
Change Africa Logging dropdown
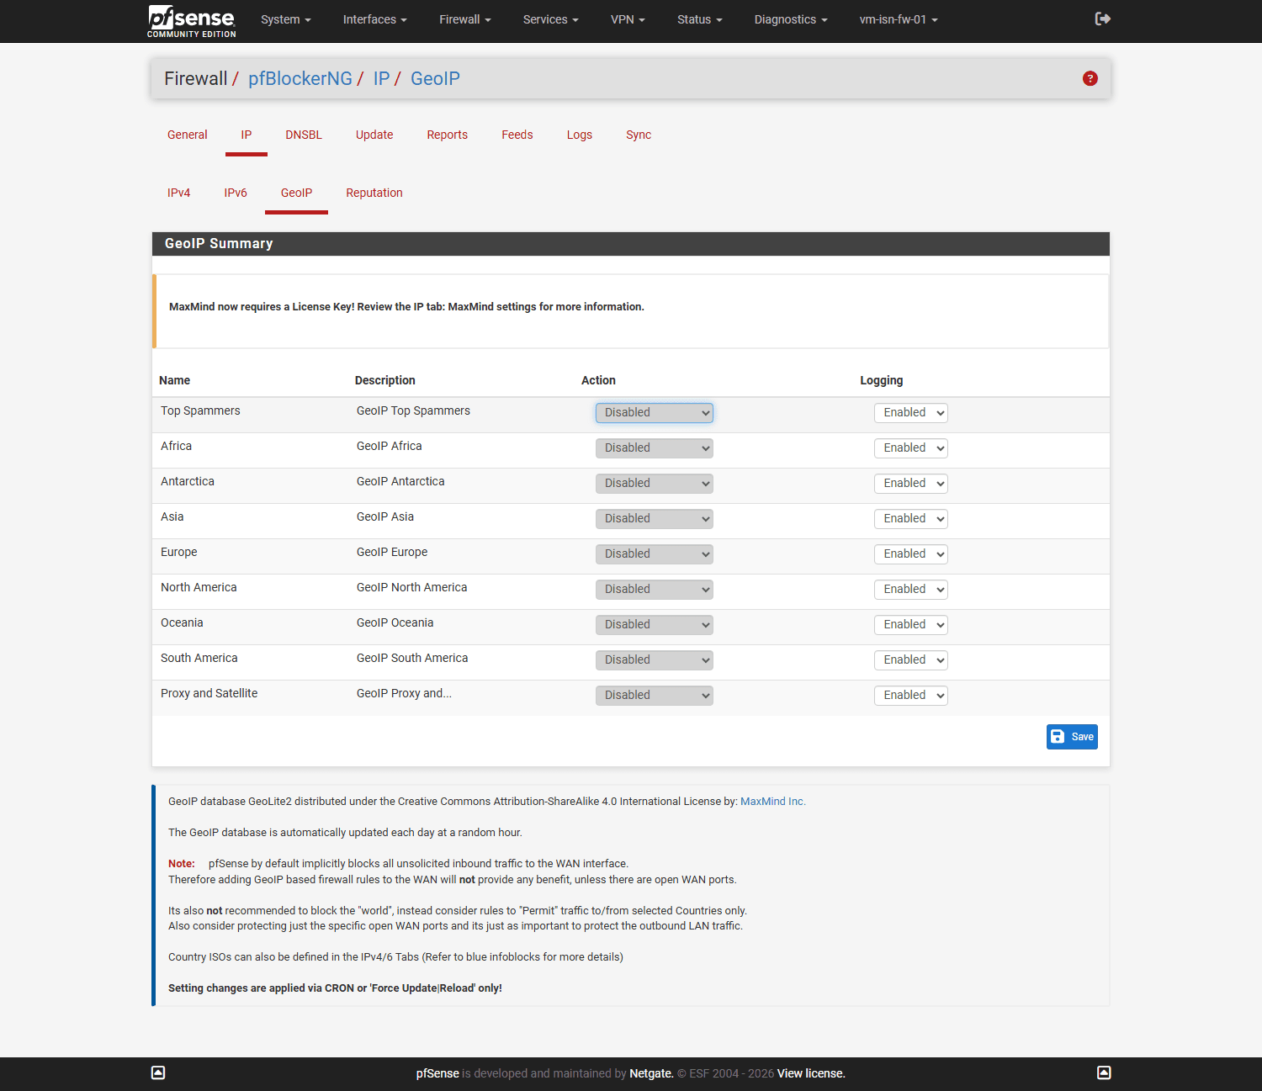pyautogui.click(x=911, y=448)
